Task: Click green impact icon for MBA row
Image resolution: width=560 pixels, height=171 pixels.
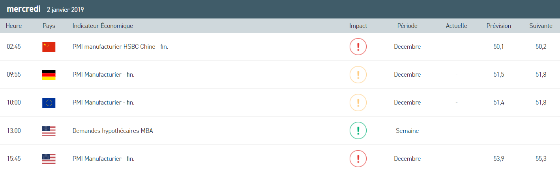Action: (x=358, y=131)
